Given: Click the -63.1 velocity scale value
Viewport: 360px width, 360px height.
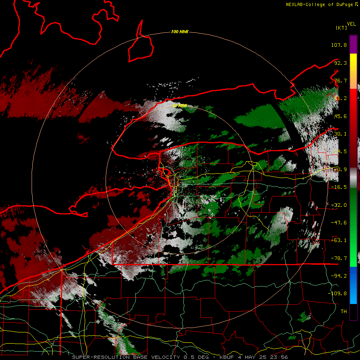Looking at the screenshot, I should [x=339, y=240].
